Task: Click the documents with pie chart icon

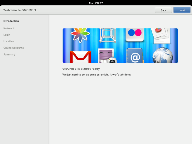Action: (x=161, y=36)
